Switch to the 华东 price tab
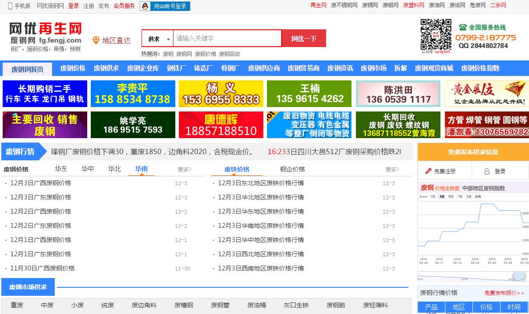 (61, 169)
